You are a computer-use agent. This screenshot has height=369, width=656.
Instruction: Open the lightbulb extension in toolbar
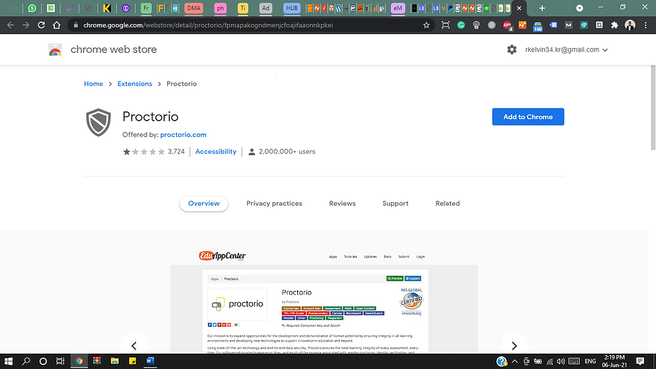(476, 25)
